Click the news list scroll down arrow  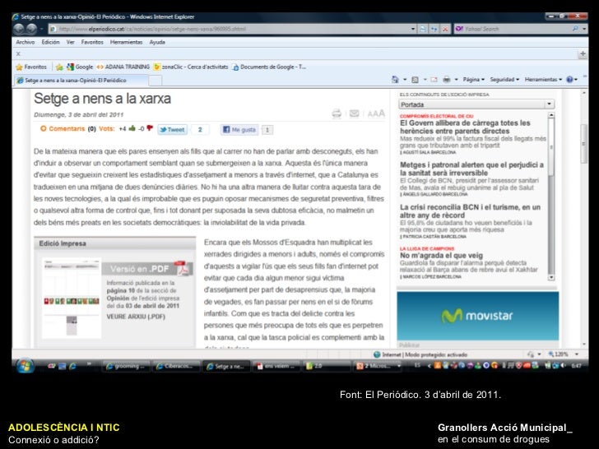551,278
